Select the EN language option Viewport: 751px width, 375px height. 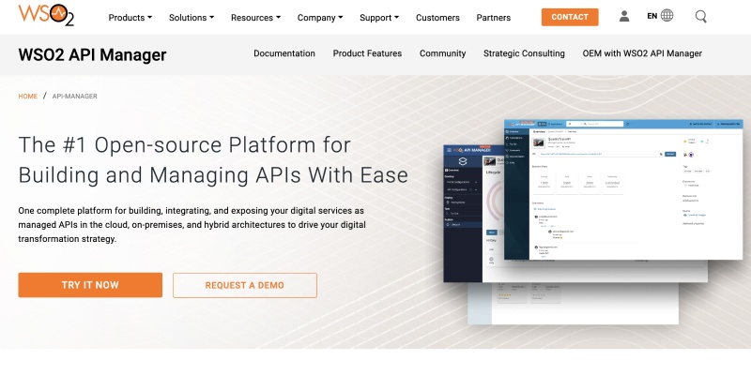(651, 16)
